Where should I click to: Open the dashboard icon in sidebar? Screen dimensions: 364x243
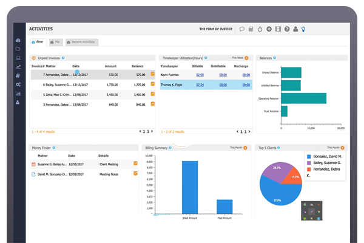tap(18, 40)
